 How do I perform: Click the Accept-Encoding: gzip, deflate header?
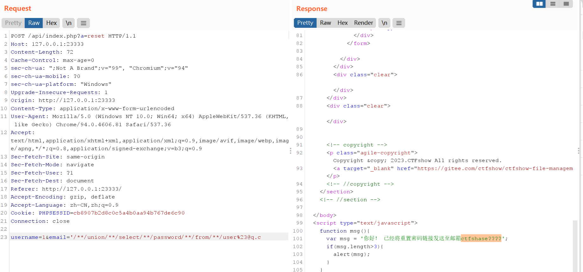[63, 197]
